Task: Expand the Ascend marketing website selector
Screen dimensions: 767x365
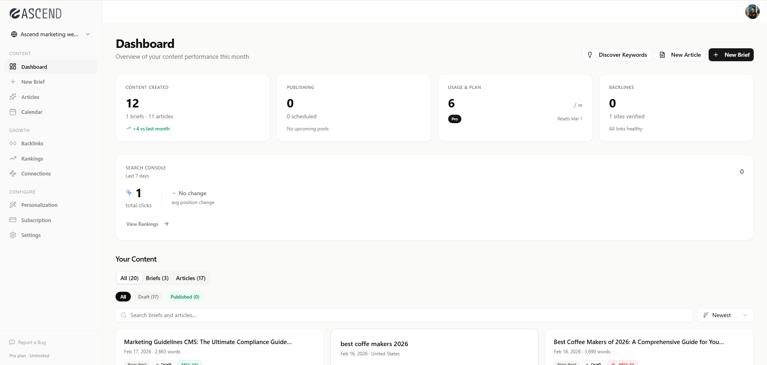Action: (50, 34)
